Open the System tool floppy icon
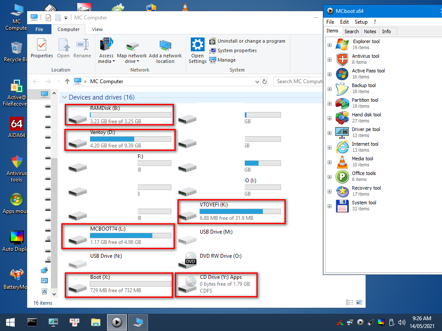442x331 pixels. [342, 206]
